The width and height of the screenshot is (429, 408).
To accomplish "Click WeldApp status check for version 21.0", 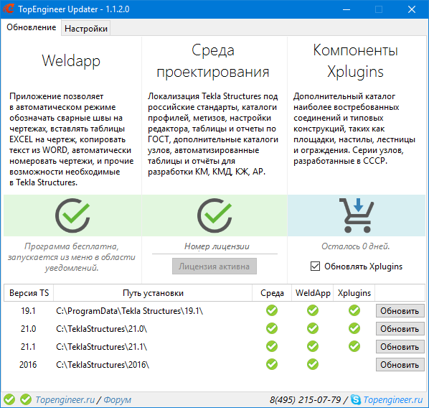I will [x=313, y=328].
